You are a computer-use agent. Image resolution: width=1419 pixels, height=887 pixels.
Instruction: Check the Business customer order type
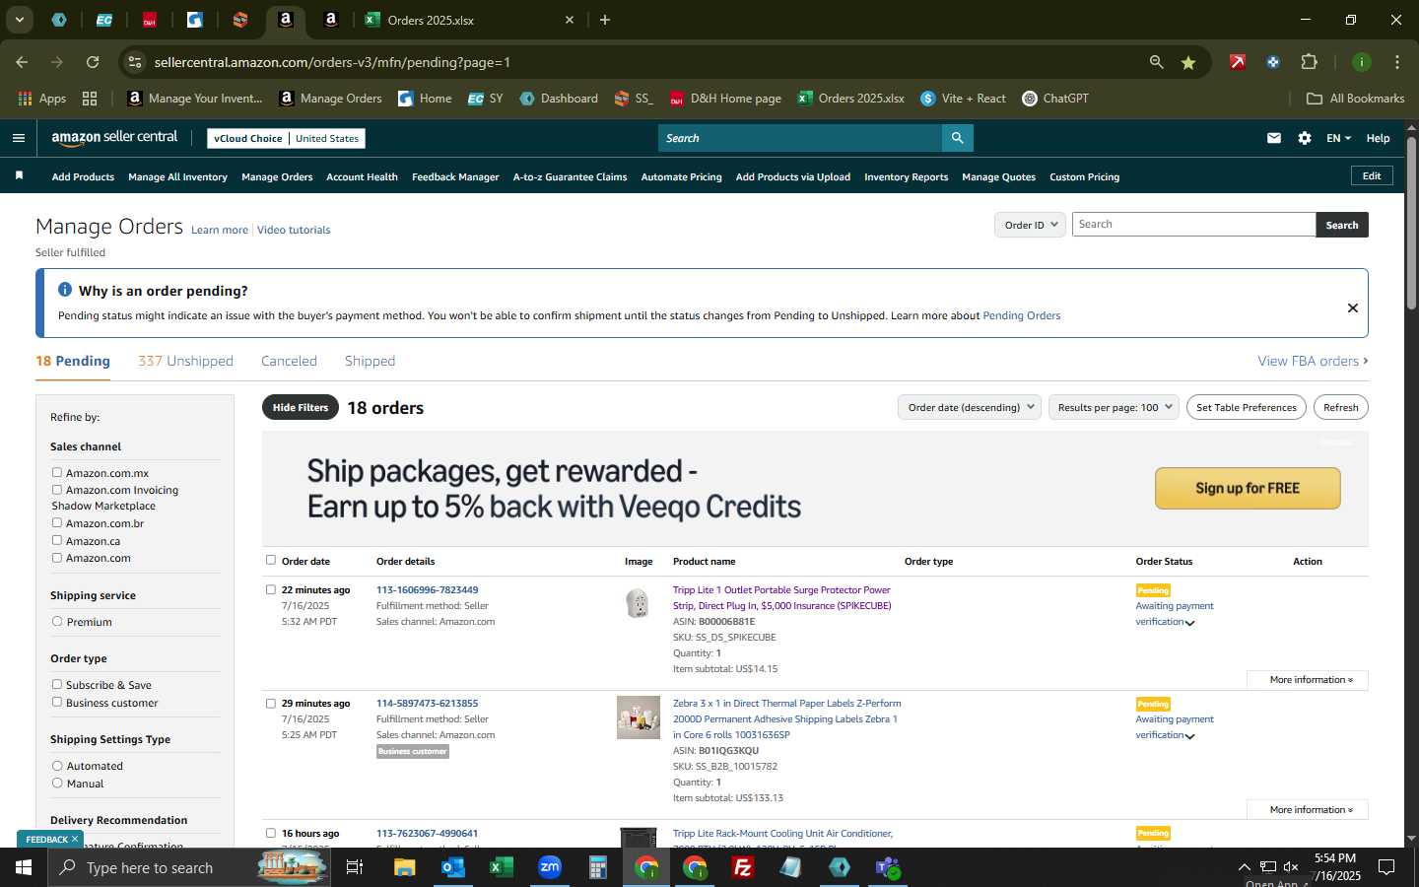pos(57,702)
